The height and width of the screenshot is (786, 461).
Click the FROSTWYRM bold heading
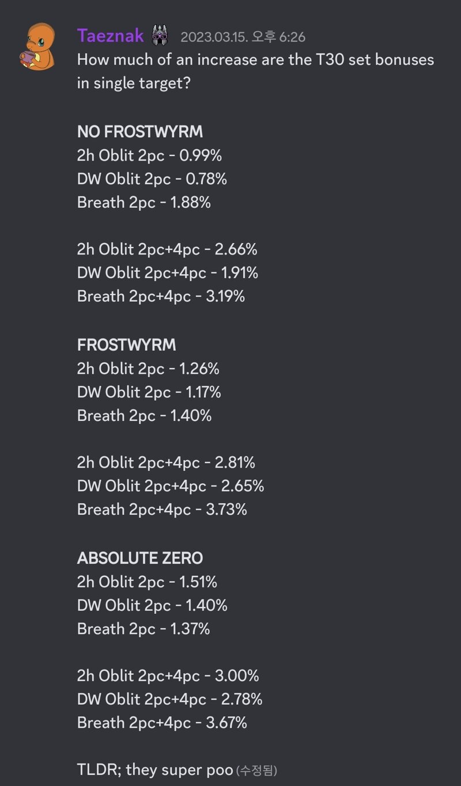point(127,345)
